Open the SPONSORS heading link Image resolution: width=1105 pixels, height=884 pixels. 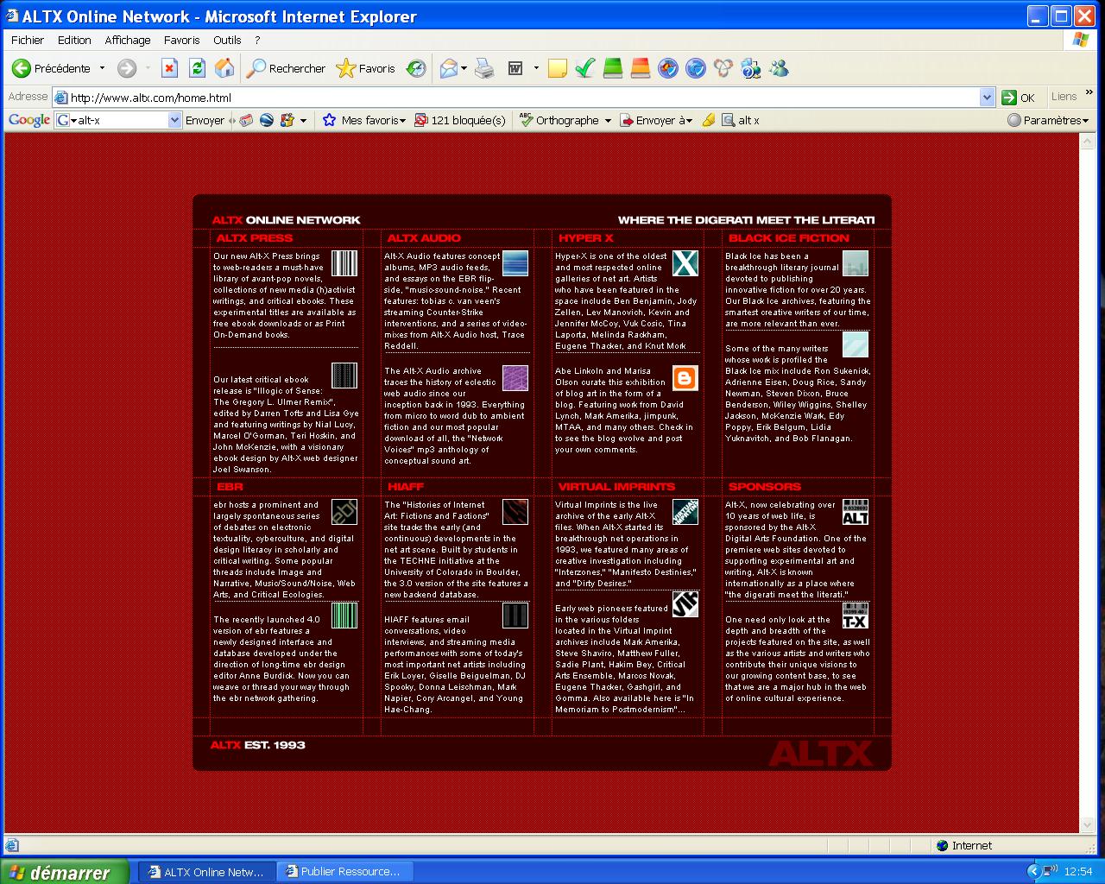[765, 487]
